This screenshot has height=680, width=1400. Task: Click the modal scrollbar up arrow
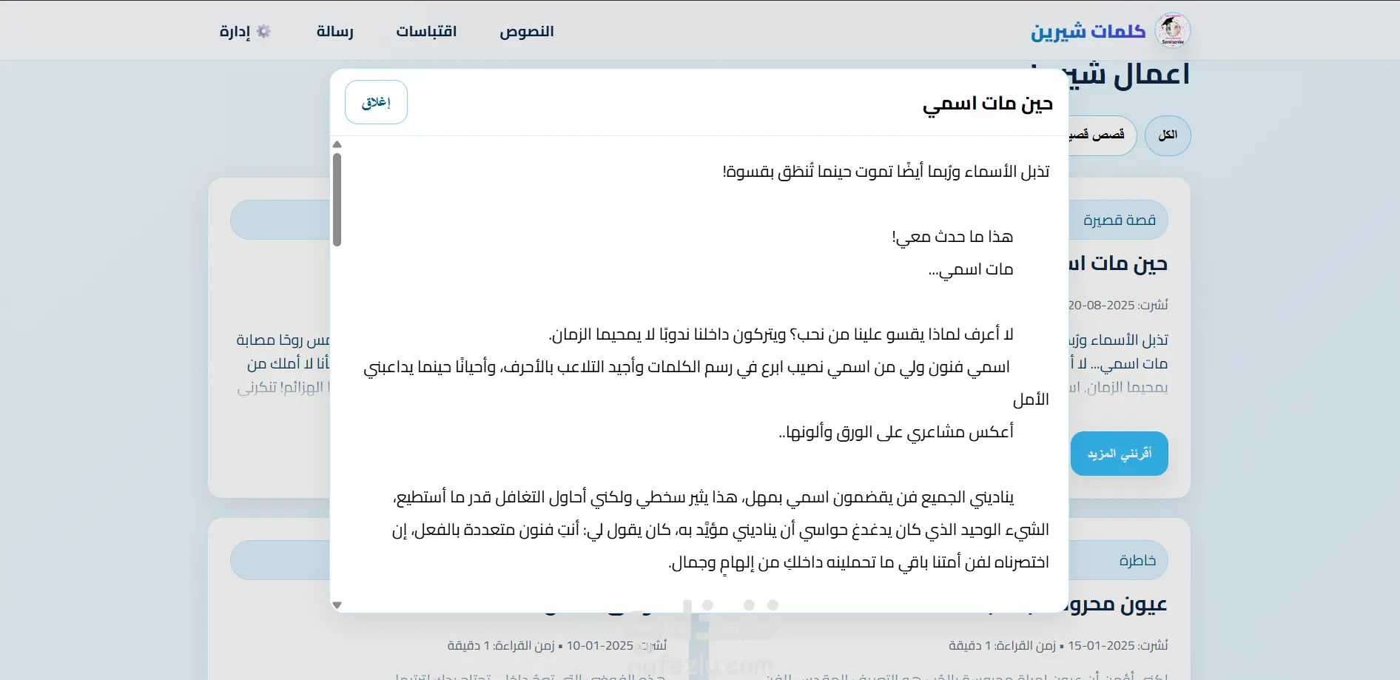pos(337,144)
